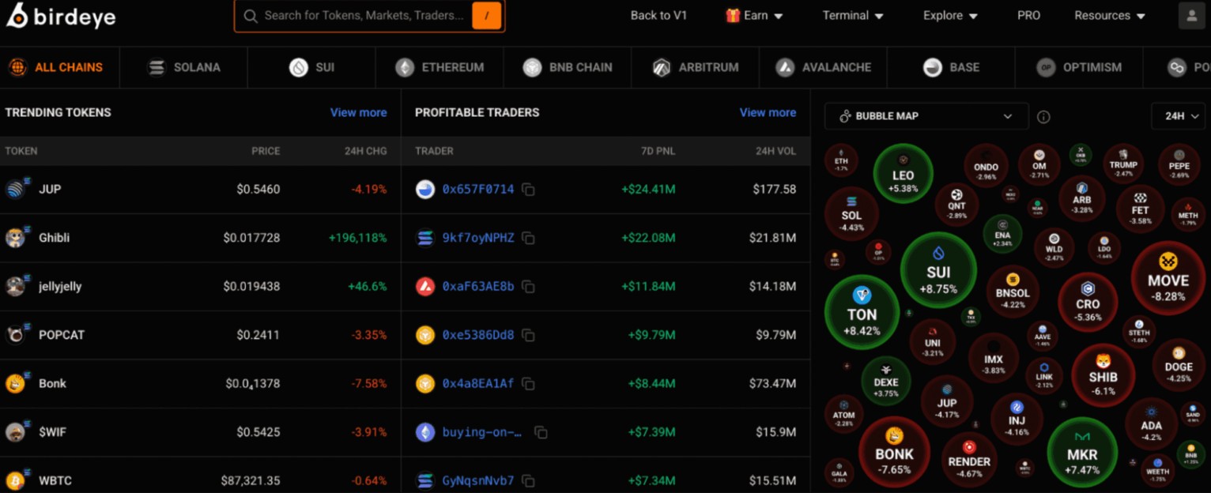Switch to the ALL CHAINS tab
The image size is (1211, 493).
[59, 67]
